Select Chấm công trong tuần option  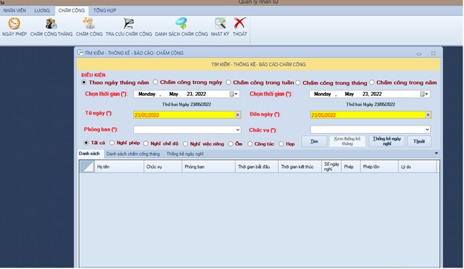228,82
